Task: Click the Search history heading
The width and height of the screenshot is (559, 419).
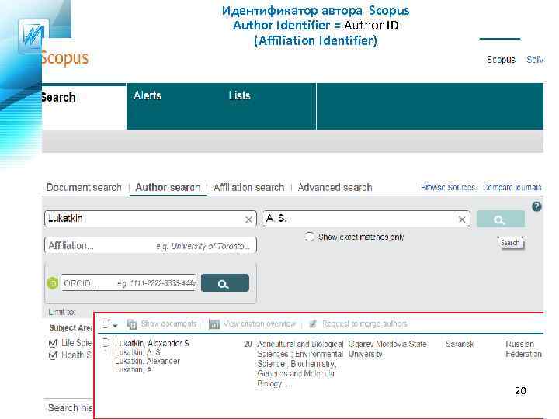Action: coord(70,408)
